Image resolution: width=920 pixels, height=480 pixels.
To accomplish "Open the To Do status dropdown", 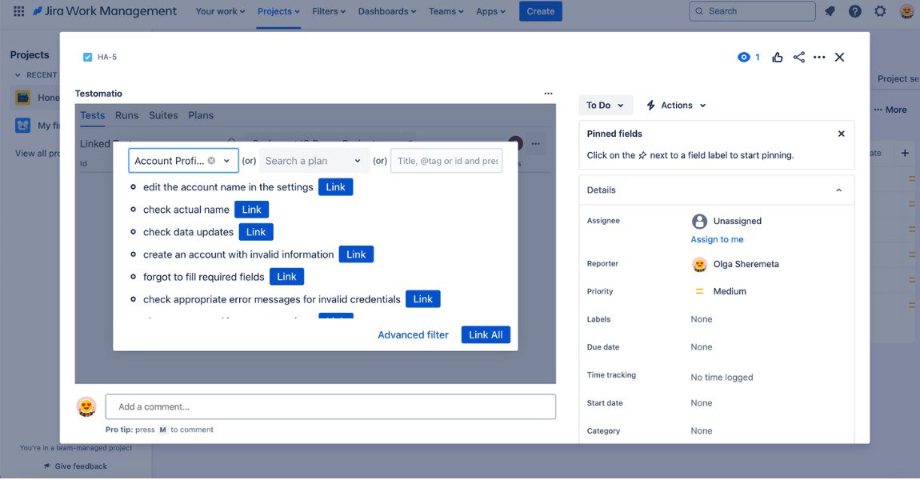I will coord(606,105).
